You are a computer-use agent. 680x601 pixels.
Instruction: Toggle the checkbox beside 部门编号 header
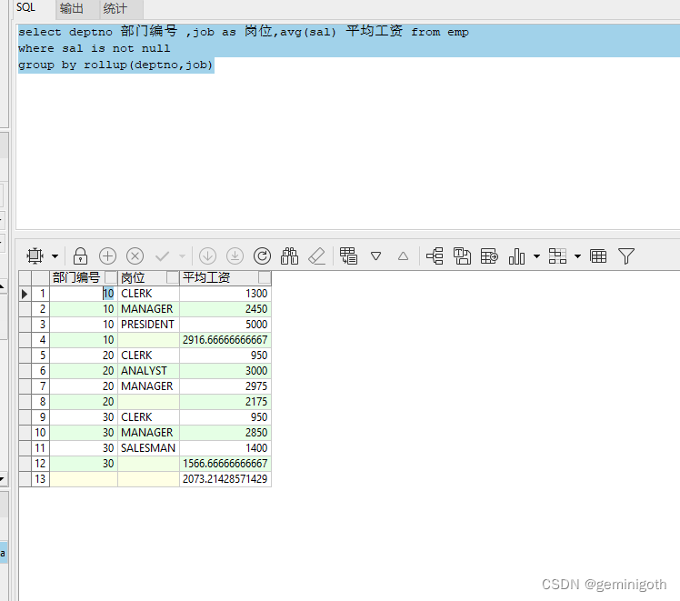(111, 277)
